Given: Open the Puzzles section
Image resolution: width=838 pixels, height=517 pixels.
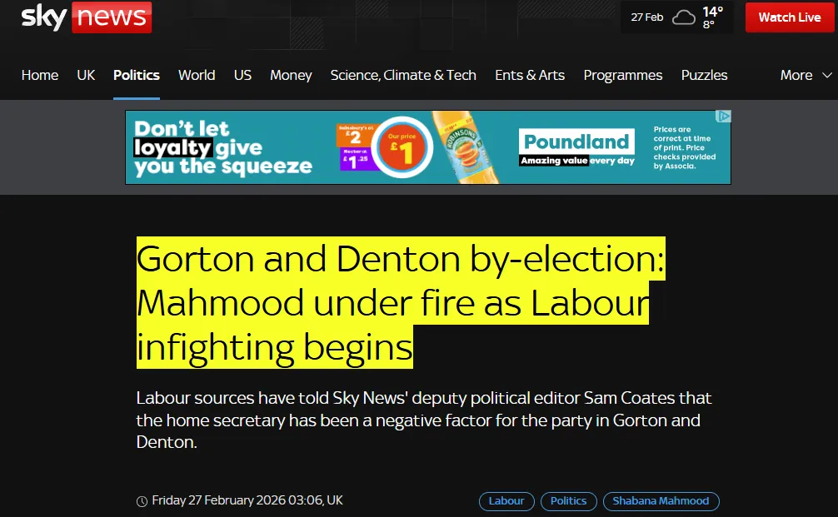Looking at the screenshot, I should point(704,75).
